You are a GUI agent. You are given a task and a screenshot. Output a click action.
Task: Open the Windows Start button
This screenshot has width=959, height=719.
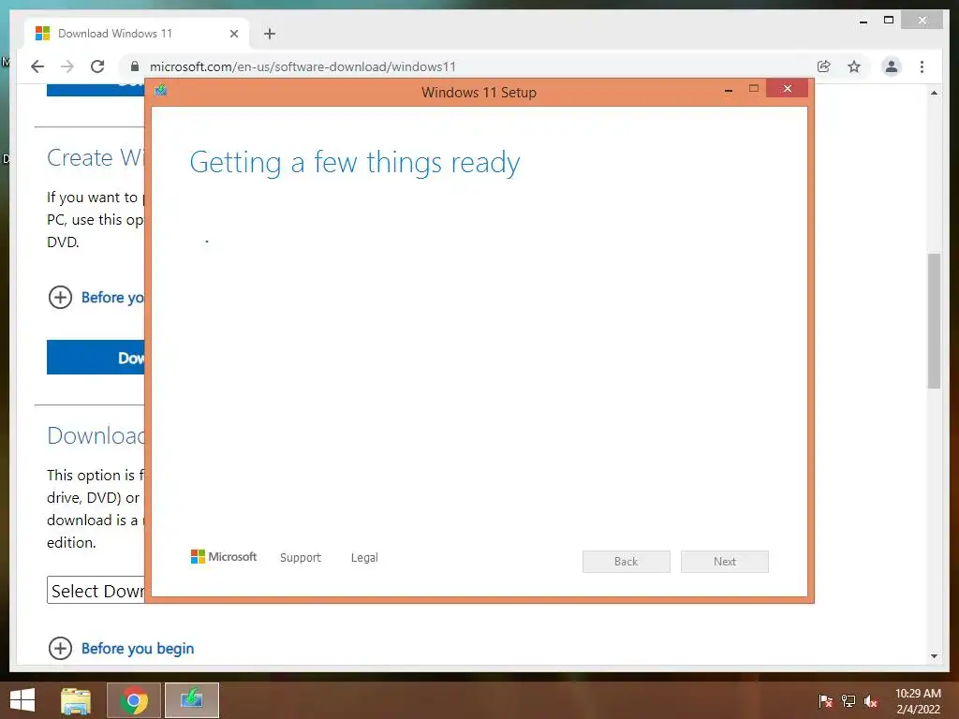(22, 700)
